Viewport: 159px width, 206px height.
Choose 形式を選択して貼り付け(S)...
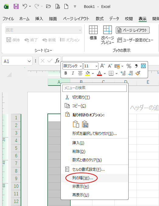click(95, 134)
